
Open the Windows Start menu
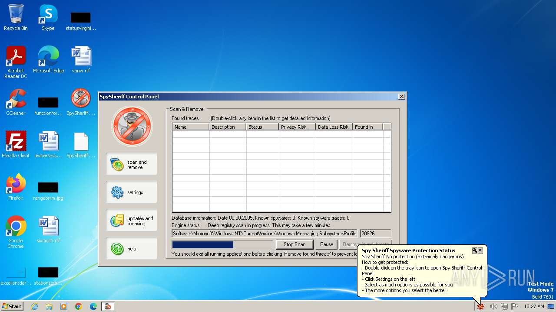[x=12, y=306]
